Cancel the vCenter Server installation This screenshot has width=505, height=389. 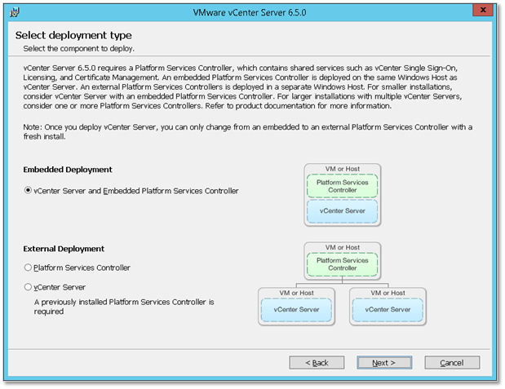(x=452, y=363)
